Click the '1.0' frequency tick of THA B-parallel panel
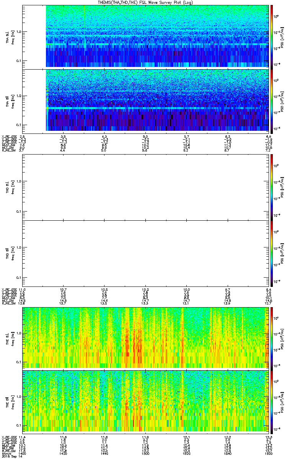The image size is (287, 459). (20, 96)
